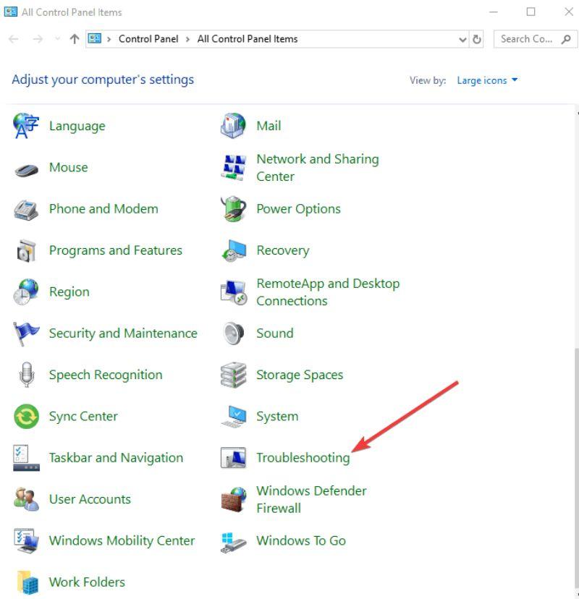
Task: Click the Security and Maintenance flag icon
Action: (x=26, y=334)
